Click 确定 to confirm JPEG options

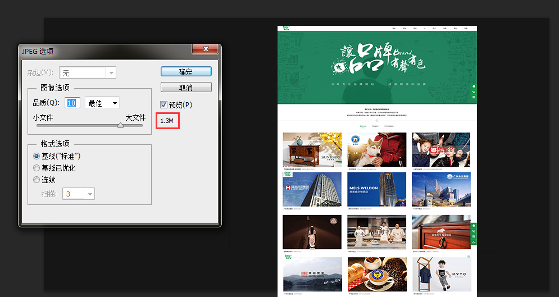pos(186,72)
